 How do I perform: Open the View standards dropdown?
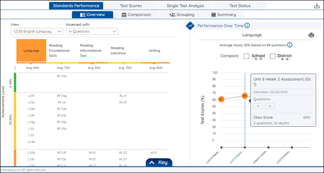pos(37,31)
